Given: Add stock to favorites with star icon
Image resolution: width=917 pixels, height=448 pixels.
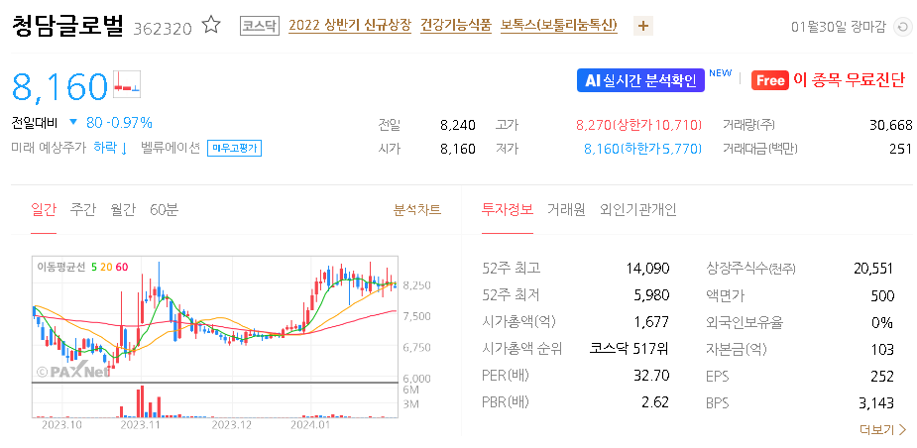Looking at the screenshot, I should coord(211,25).
